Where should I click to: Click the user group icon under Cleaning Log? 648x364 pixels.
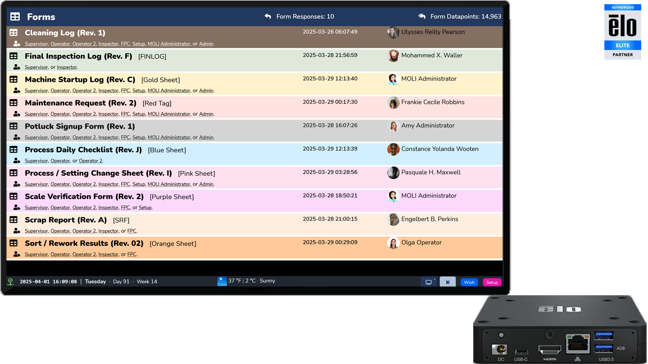pos(17,44)
